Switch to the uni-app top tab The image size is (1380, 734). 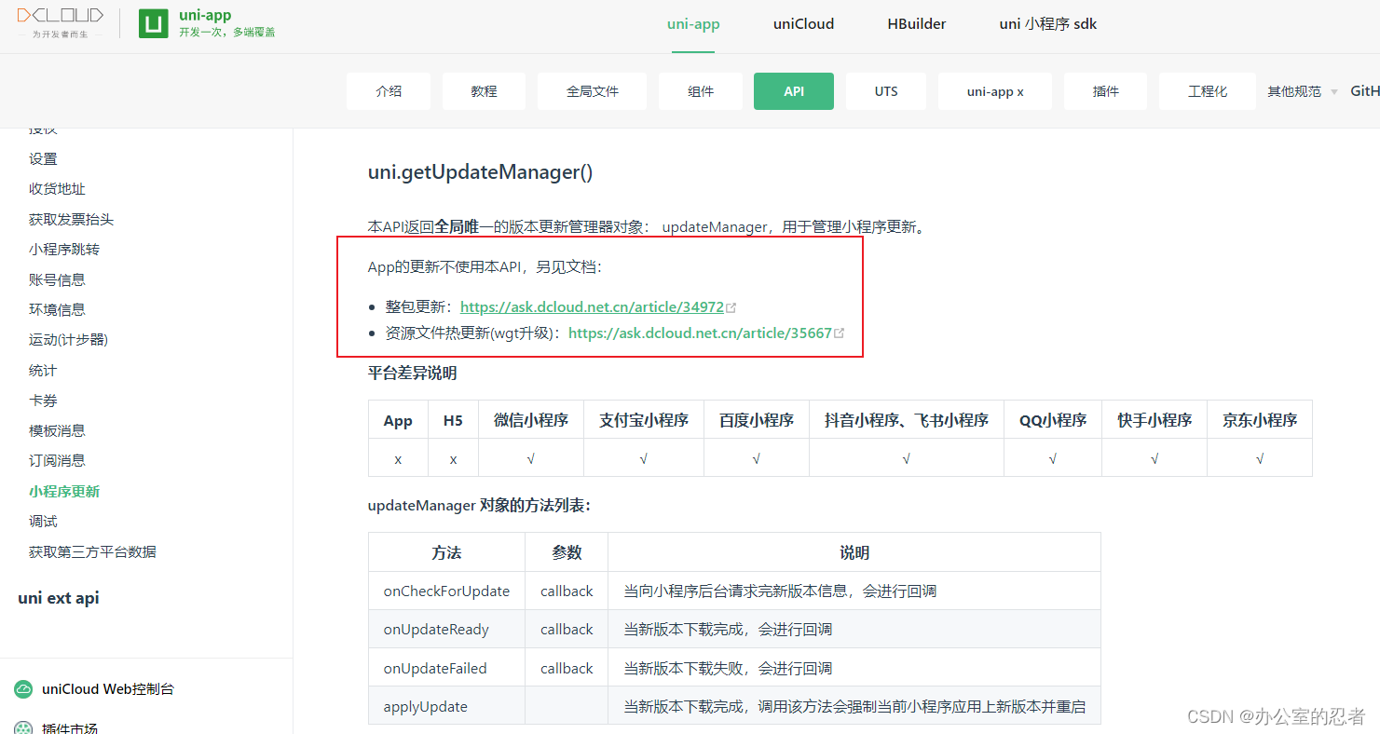693,24
